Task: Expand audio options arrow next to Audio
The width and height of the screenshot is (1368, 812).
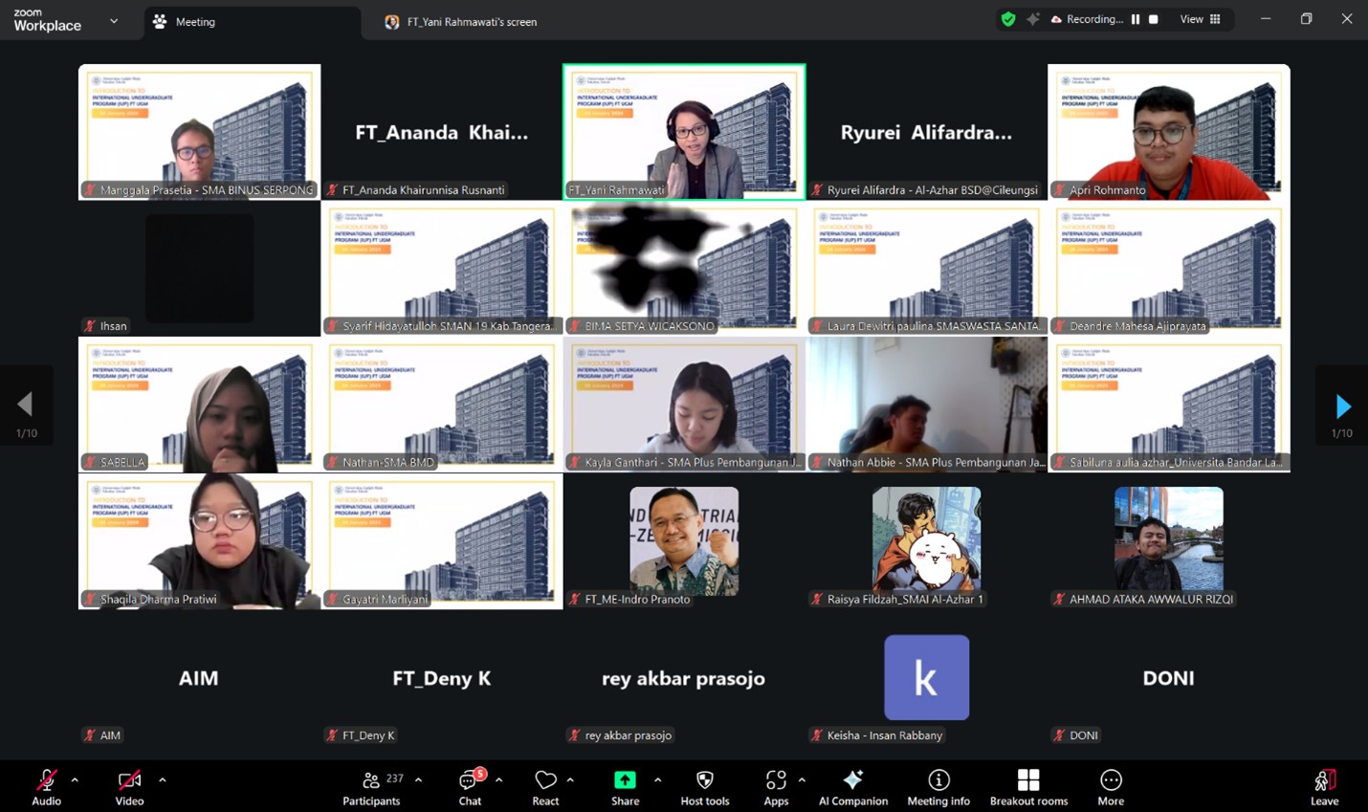Action: point(75,780)
